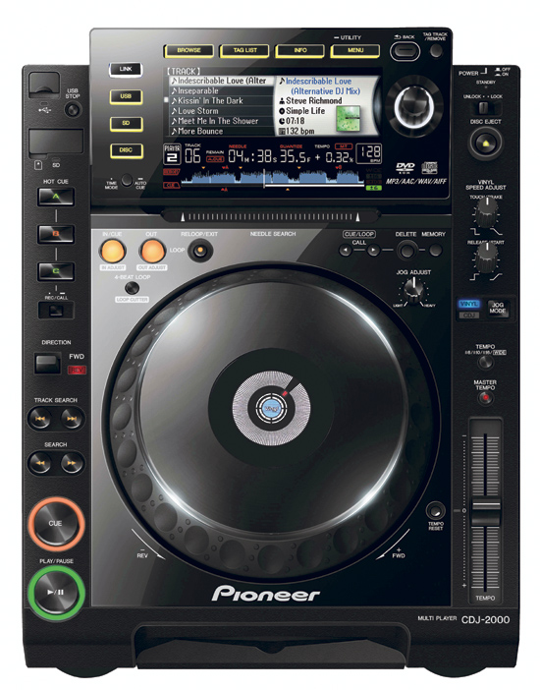Toggle MASTER TEMPO on
This screenshot has width=540, height=690.
coord(485,398)
